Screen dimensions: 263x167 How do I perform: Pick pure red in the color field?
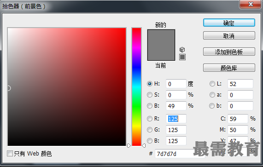[x=125, y=29]
